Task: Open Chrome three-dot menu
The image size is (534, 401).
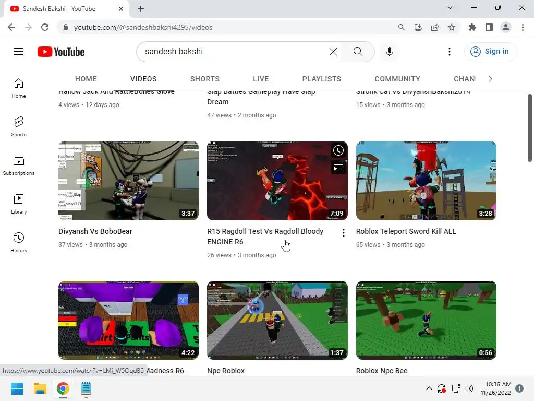Action: (x=523, y=27)
